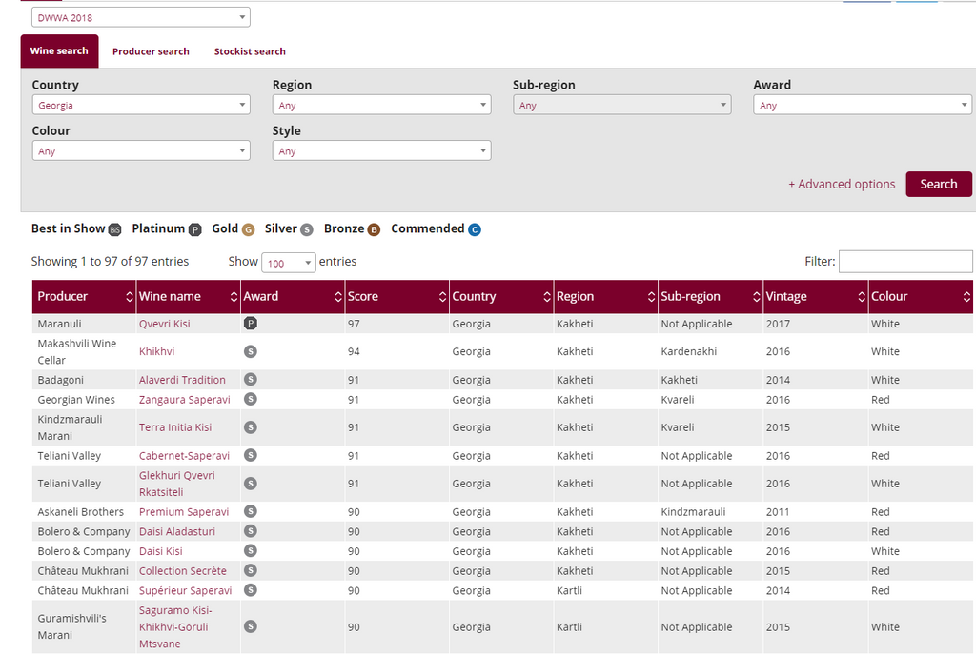
Task: Click the Bronze award legend badge
Action: point(374,229)
